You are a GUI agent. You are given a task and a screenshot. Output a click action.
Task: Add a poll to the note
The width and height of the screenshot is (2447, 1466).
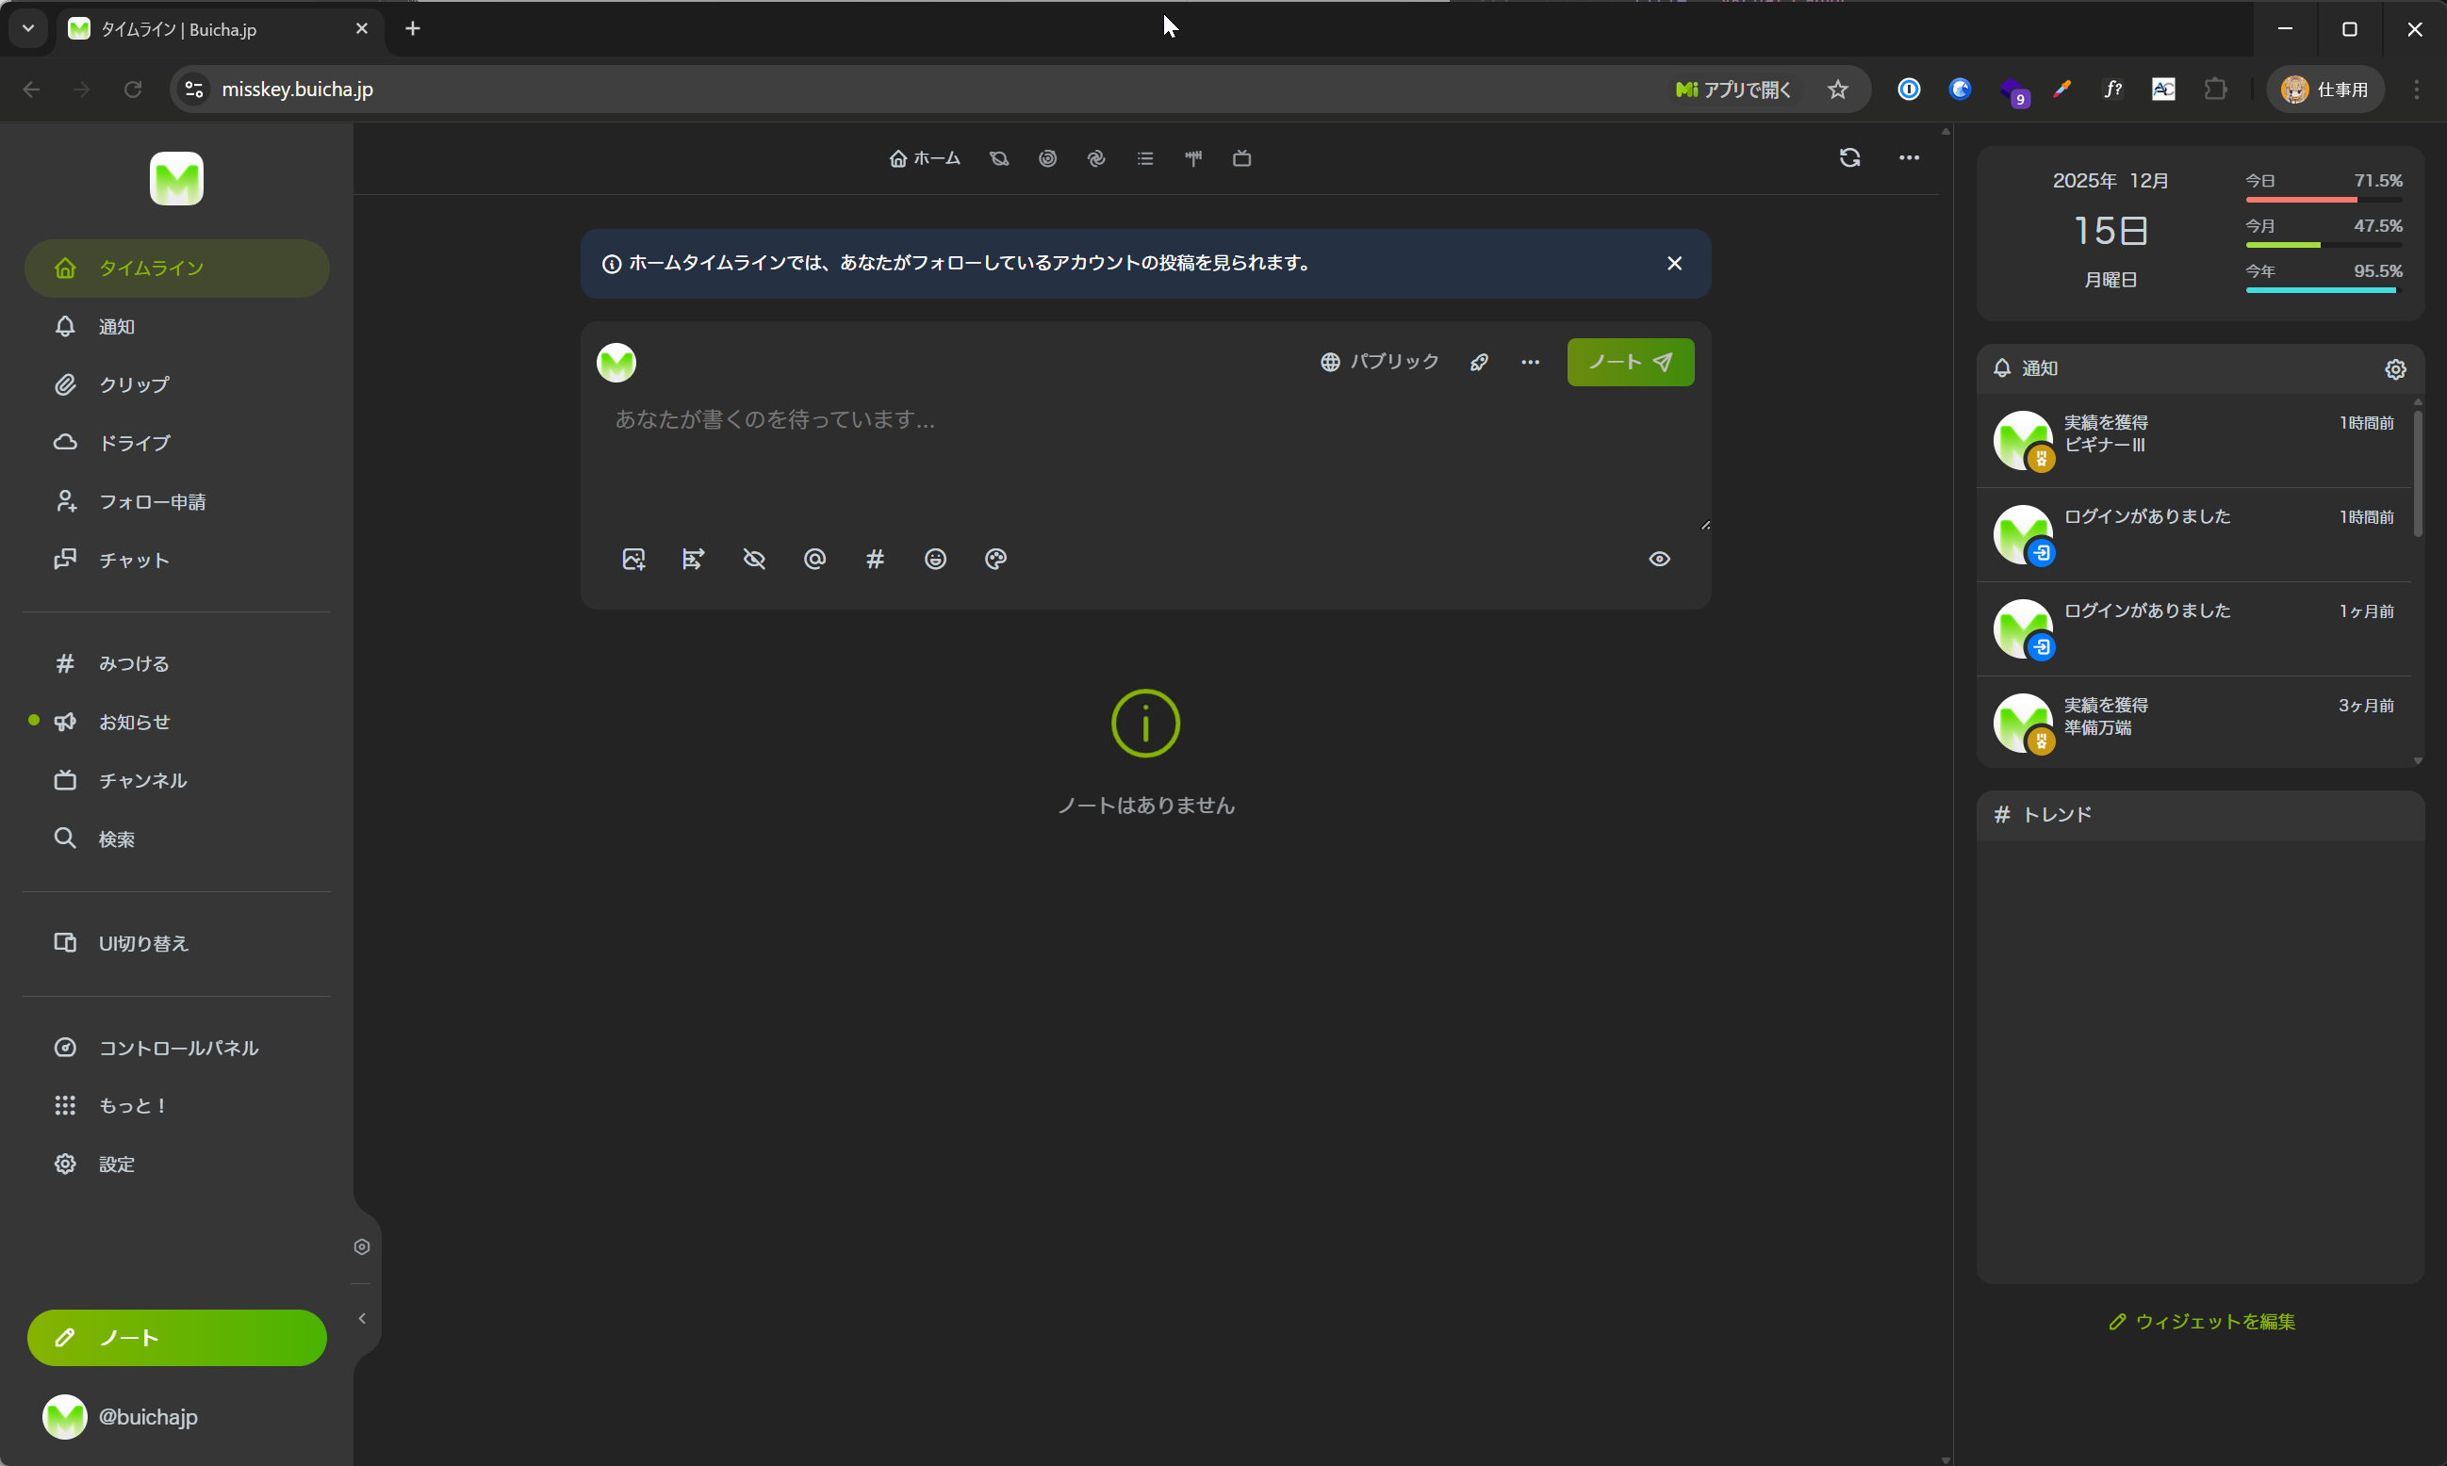pyautogui.click(x=694, y=559)
